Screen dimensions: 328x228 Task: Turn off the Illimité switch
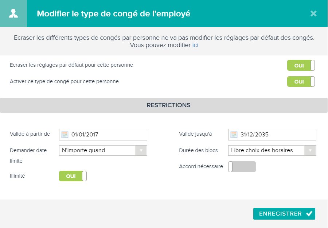coord(73,176)
